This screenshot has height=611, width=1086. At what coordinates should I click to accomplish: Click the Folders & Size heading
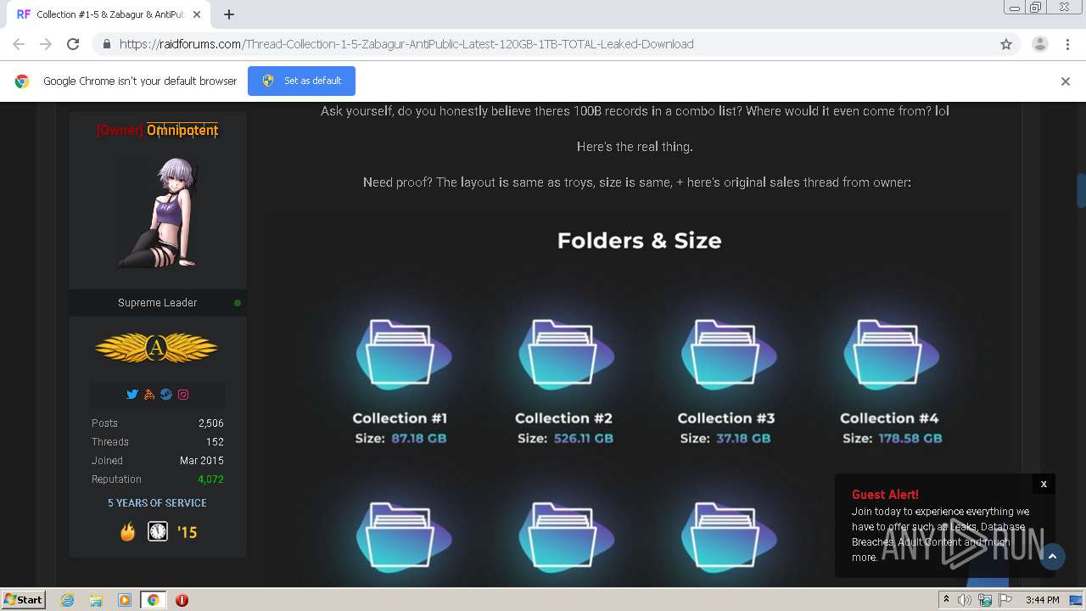coord(639,241)
